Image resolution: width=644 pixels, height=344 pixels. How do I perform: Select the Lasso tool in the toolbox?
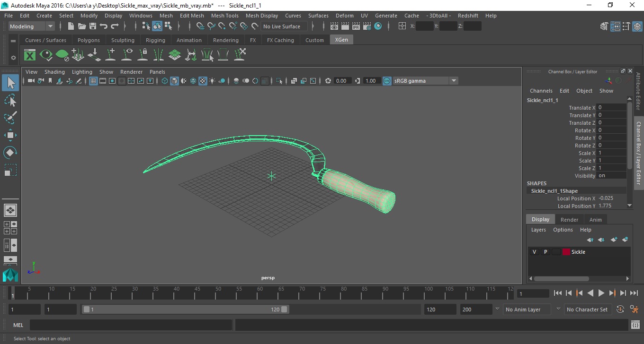(10, 100)
